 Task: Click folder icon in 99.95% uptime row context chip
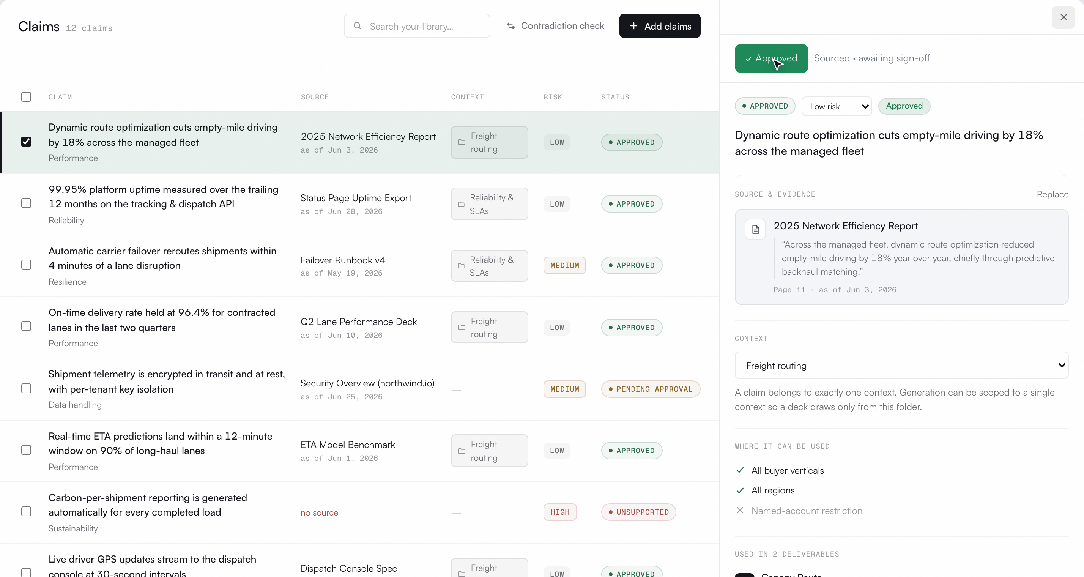[461, 204]
